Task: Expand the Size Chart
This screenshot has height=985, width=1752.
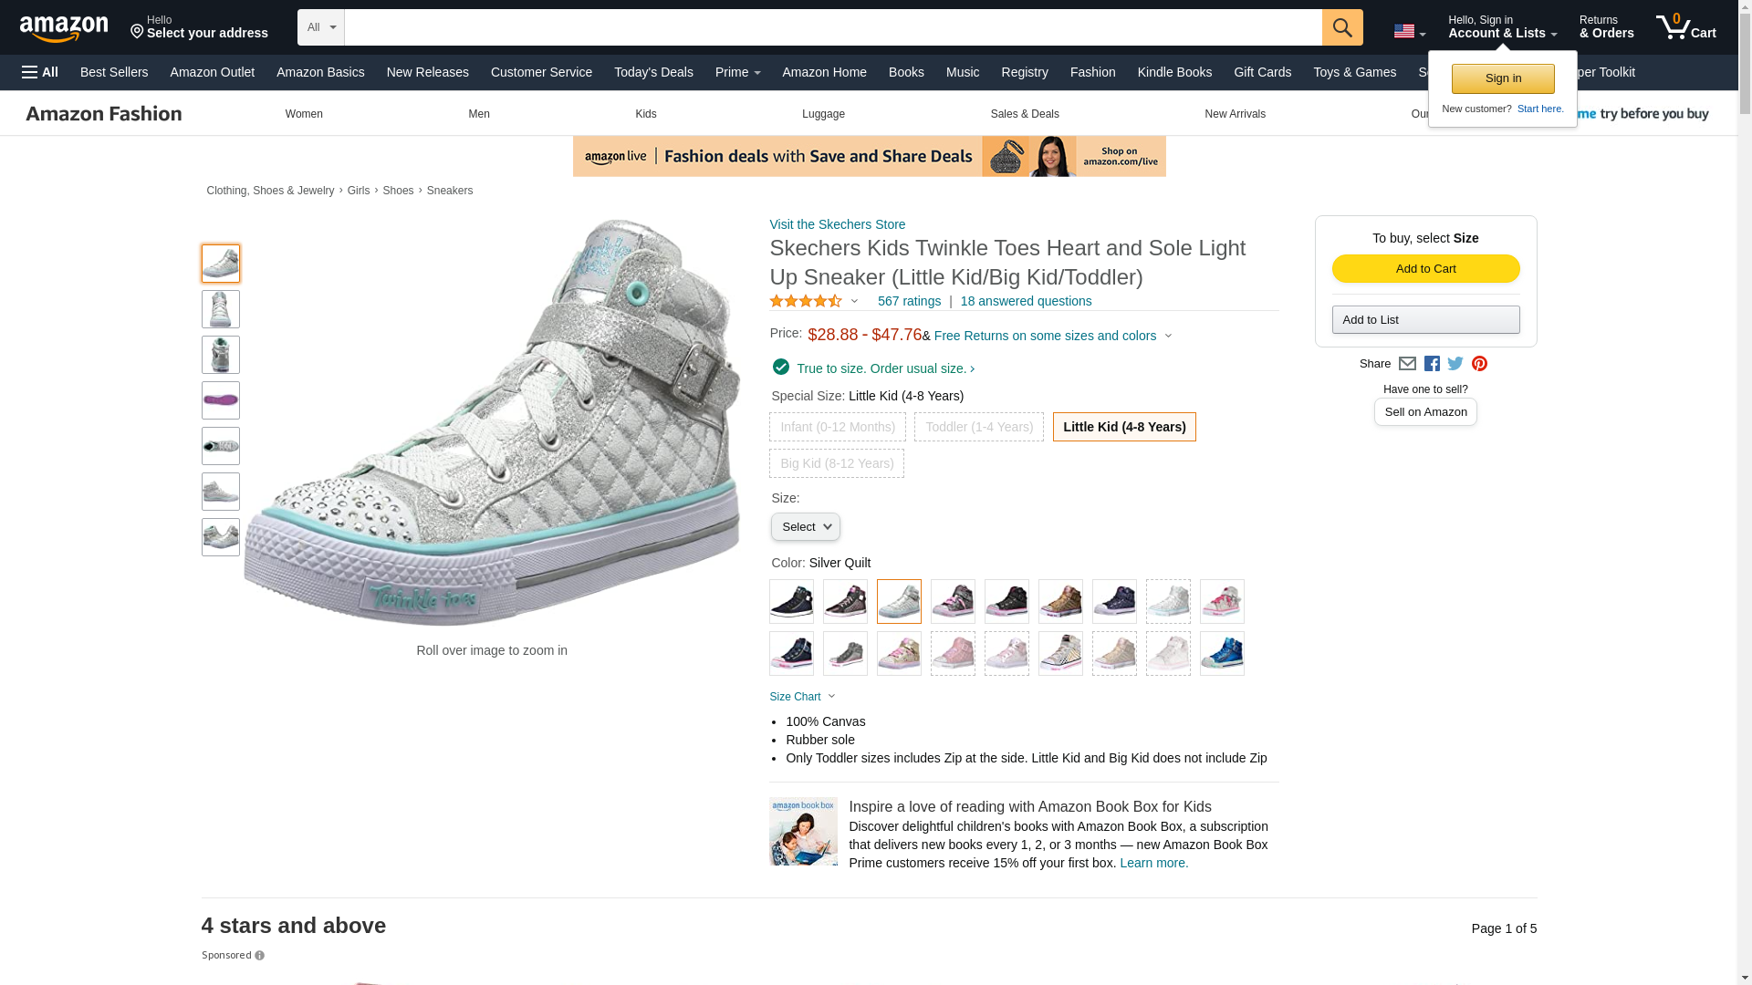Action: pos(802,697)
